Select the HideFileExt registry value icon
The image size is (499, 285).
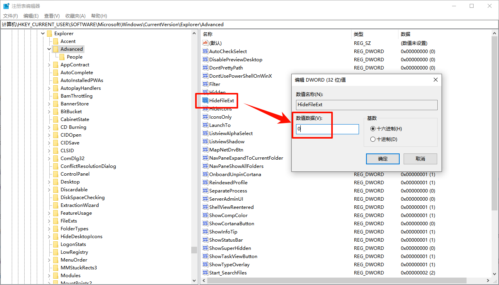205,100
